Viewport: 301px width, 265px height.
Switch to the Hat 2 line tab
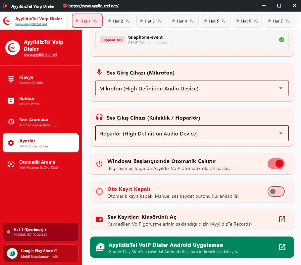(x=119, y=21)
